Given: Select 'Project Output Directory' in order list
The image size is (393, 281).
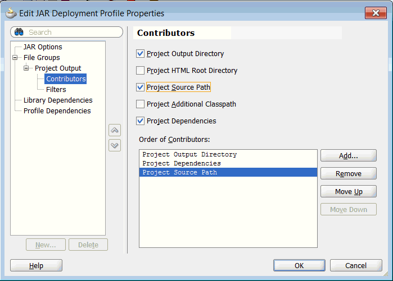Looking at the screenshot, I should [228, 154].
